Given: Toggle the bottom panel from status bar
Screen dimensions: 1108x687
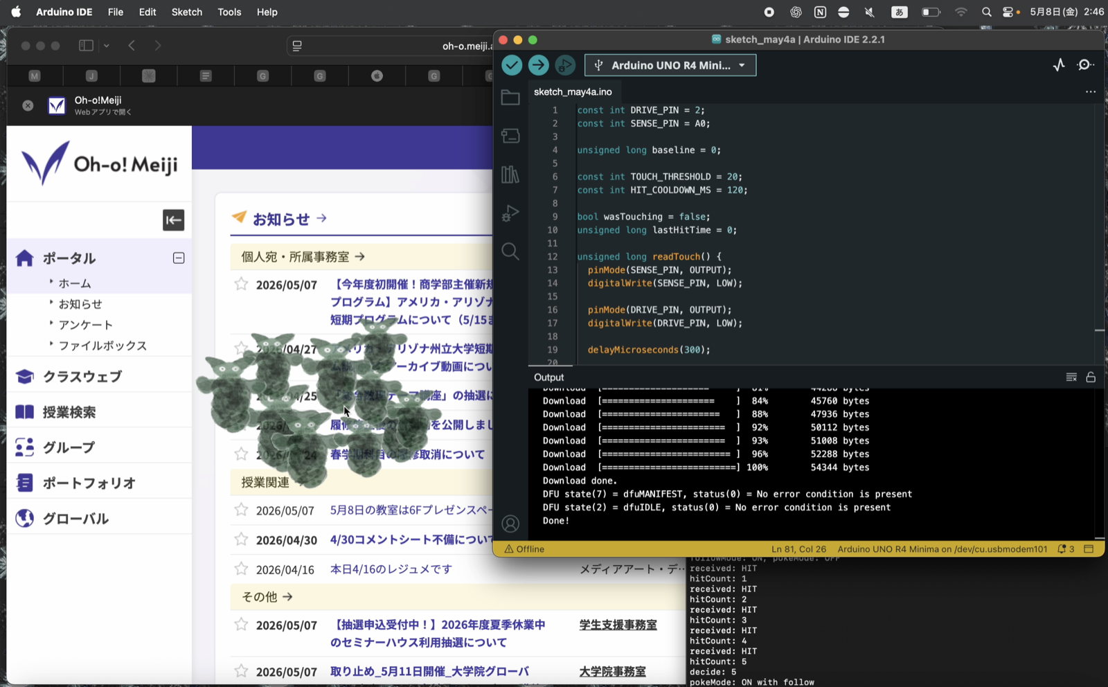Looking at the screenshot, I should pyautogui.click(x=1089, y=549).
